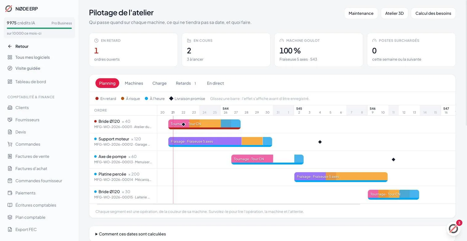The width and height of the screenshot is (467, 241).
Task: Click the Machine goulot summary card
Action: click(319, 50)
